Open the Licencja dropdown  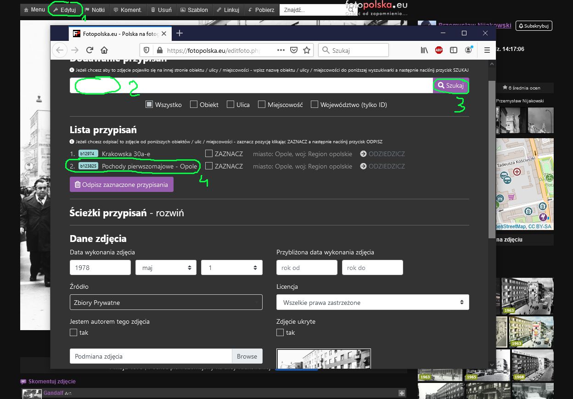(x=372, y=303)
